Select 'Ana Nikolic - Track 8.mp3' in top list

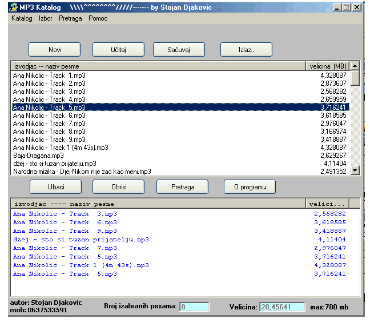180,132
